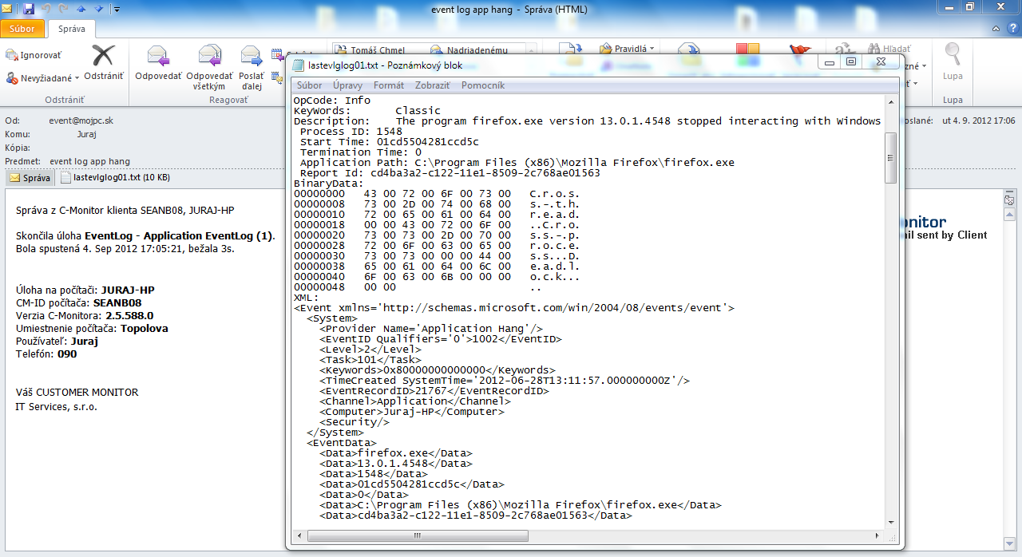
Task: Open the Súbor tab in Outlook
Action: pyautogui.click(x=22, y=29)
